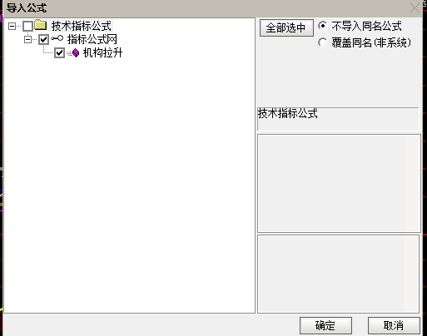The height and width of the screenshot is (336, 427).
Task: Click the yellow folder icon beside 技术指标公式
Action: point(41,25)
